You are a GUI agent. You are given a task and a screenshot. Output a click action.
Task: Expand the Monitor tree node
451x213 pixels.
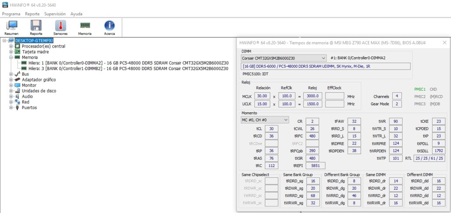coord(11,85)
